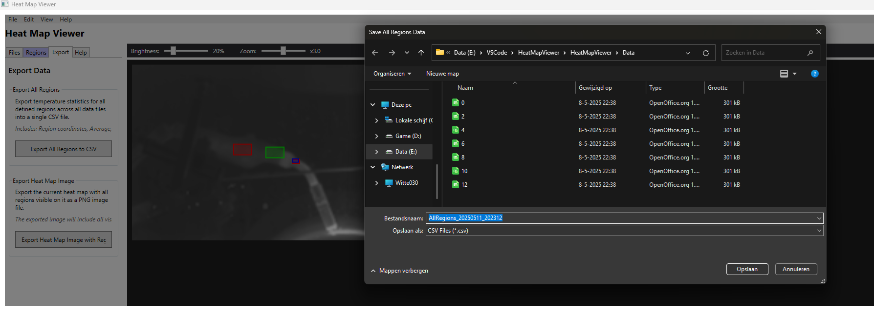Screen dimensions: 874x316
Task: Open the Bestandsnaam dropdown arrow
Action: pyautogui.click(x=819, y=218)
